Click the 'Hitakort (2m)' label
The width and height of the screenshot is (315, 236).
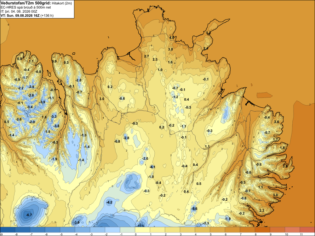coord(62,3)
